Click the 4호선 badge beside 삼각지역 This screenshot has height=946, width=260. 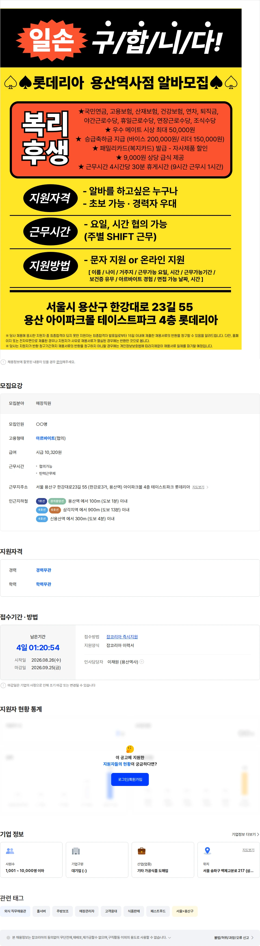pos(42,510)
